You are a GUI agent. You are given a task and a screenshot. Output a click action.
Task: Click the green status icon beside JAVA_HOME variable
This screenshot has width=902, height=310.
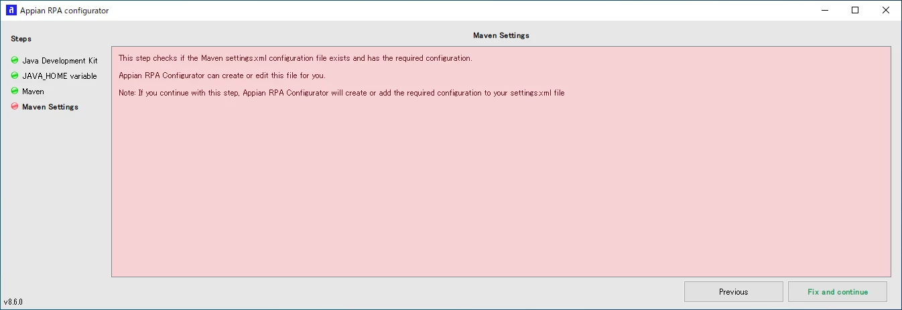15,75
